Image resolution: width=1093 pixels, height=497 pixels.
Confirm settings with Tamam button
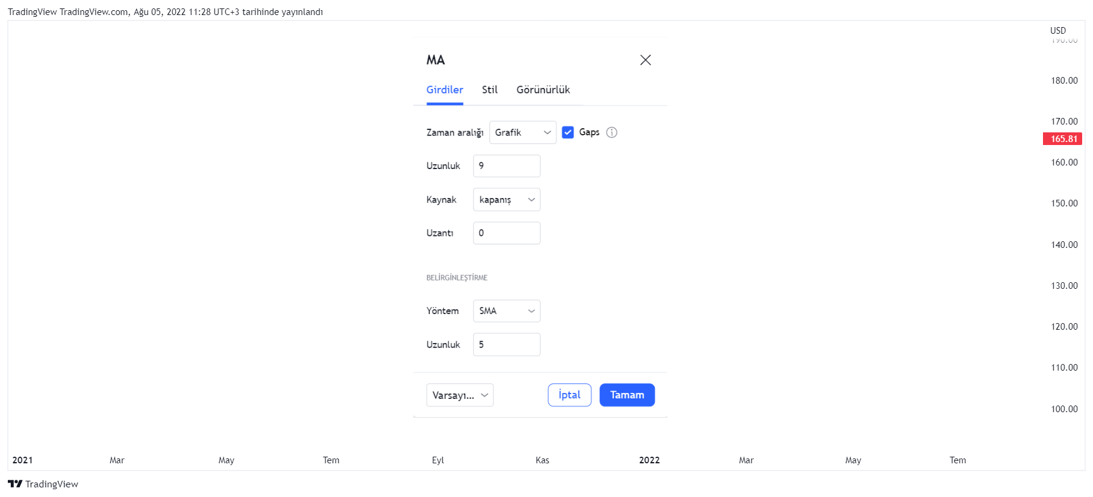coord(627,395)
